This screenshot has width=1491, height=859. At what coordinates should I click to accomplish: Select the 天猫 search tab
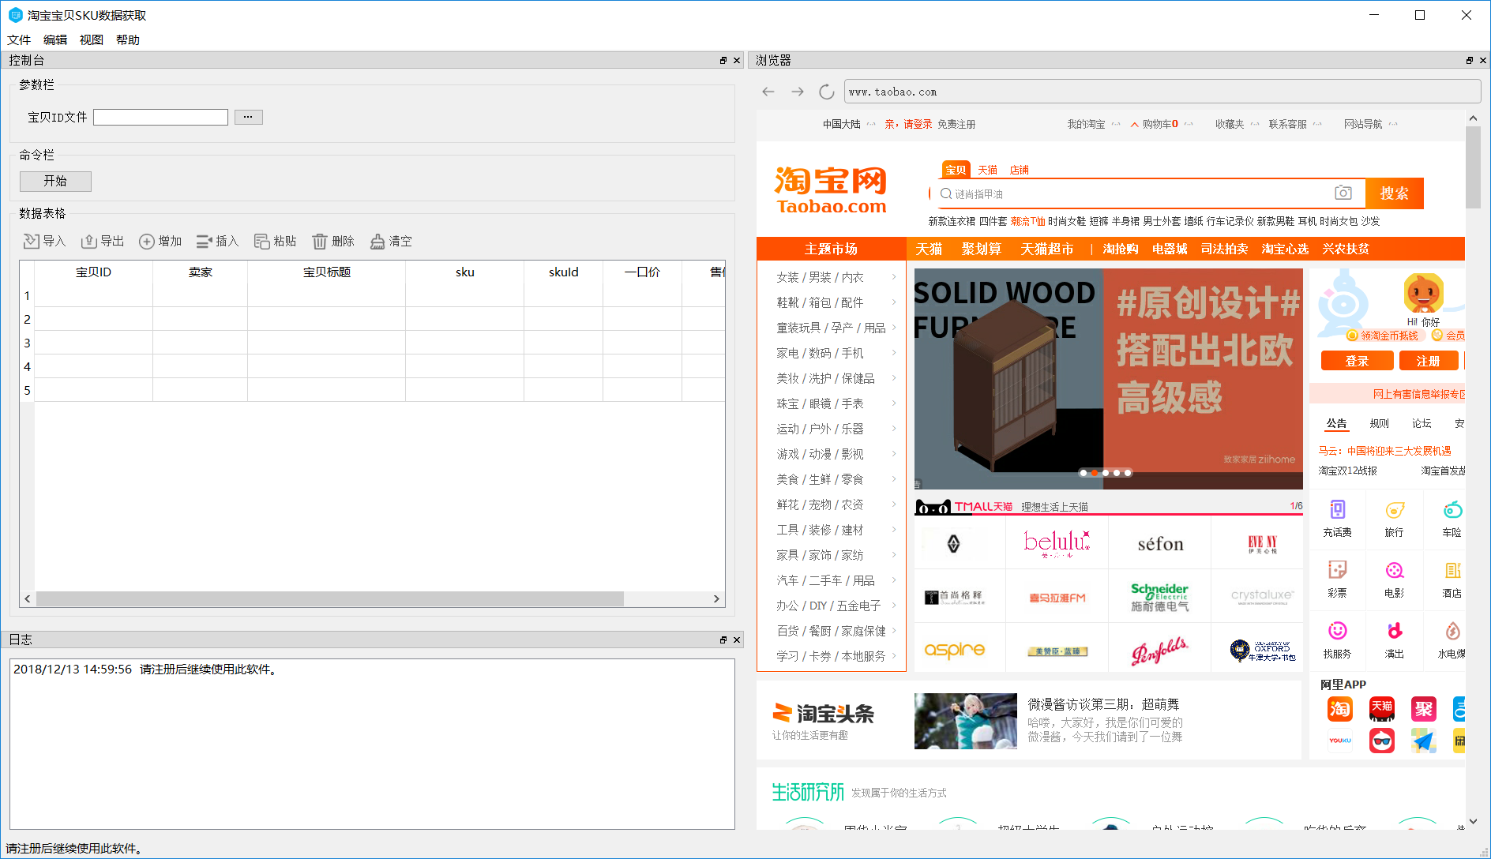coord(987,170)
